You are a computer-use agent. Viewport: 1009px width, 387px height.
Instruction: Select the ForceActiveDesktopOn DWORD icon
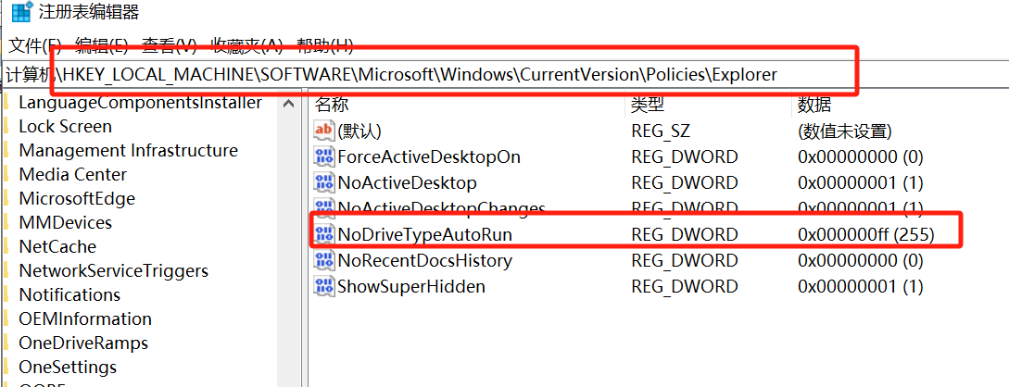click(x=323, y=156)
